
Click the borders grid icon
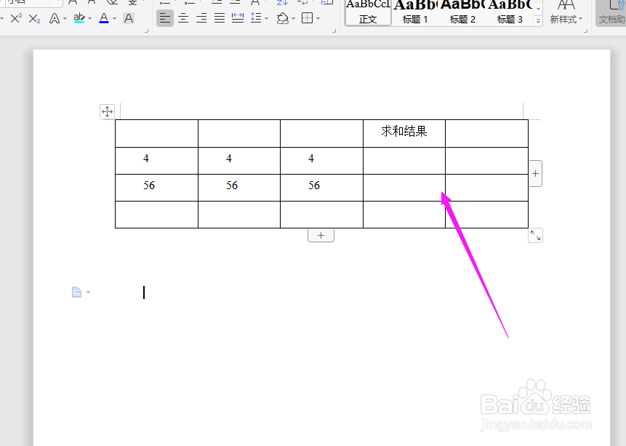click(308, 18)
